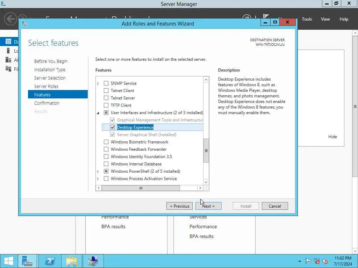Screen dimensions: 358x268
Task: Open the Help menu in Server Manager
Action: click(x=344, y=19)
